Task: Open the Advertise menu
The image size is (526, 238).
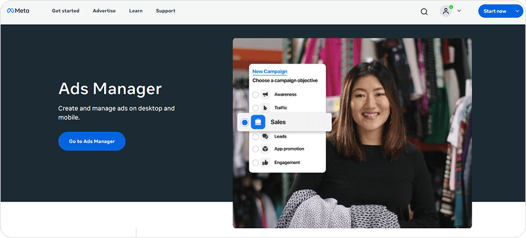Action: 104,10
